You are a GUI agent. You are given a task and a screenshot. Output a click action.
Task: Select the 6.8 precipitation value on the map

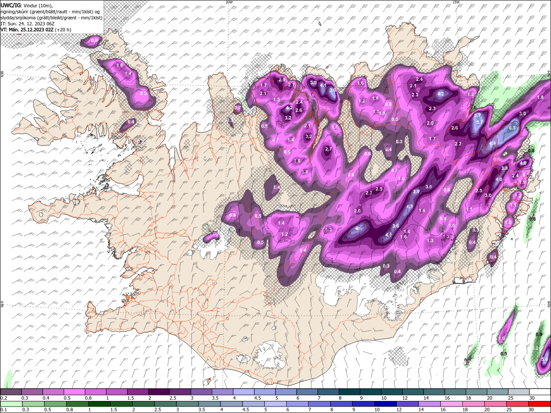[512, 128]
